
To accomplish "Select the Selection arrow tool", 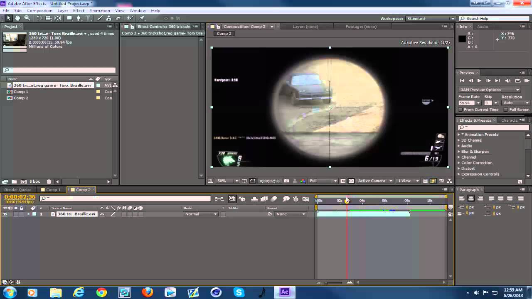I will [x=8, y=18].
